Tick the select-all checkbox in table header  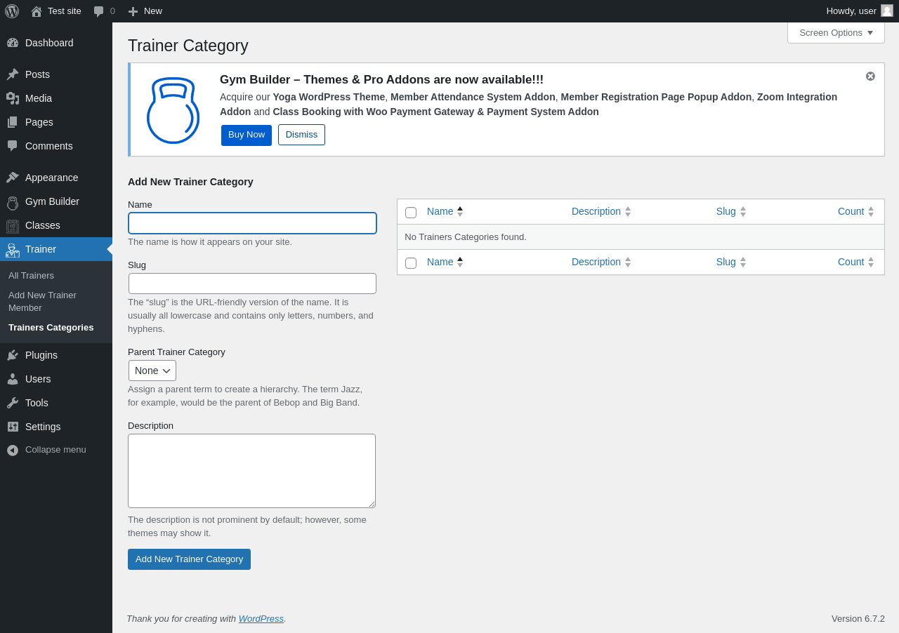(411, 212)
